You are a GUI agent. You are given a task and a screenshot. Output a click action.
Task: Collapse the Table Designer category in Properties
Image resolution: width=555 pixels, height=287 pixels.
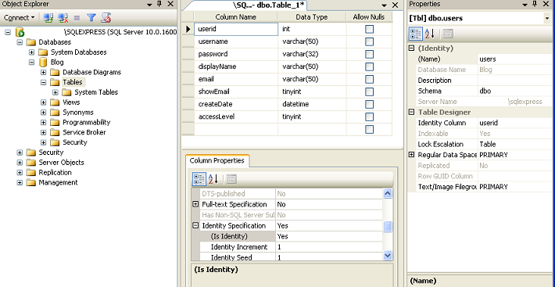point(411,112)
